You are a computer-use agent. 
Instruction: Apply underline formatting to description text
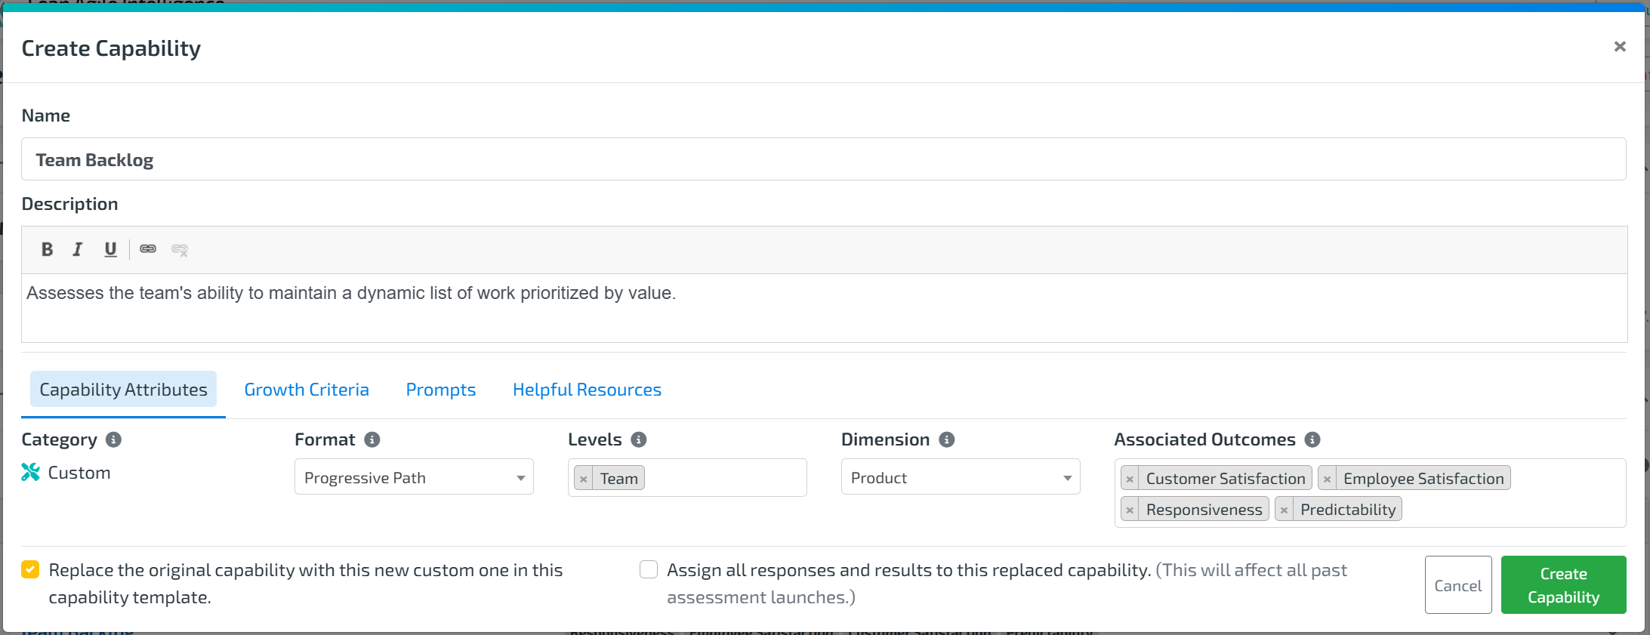click(110, 249)
